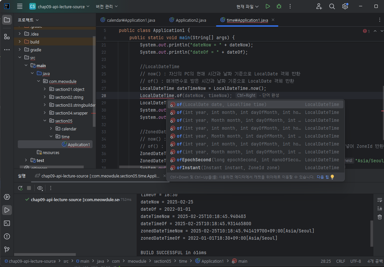Image resolution: width=384 pixels, height=267 pixels.
Task: Click the console output vertical scrollbar
Action: point(372,233)
